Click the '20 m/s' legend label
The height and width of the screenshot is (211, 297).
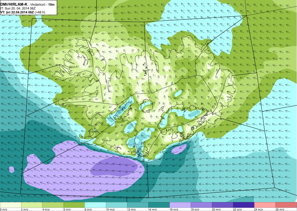(x=216, y=209)
